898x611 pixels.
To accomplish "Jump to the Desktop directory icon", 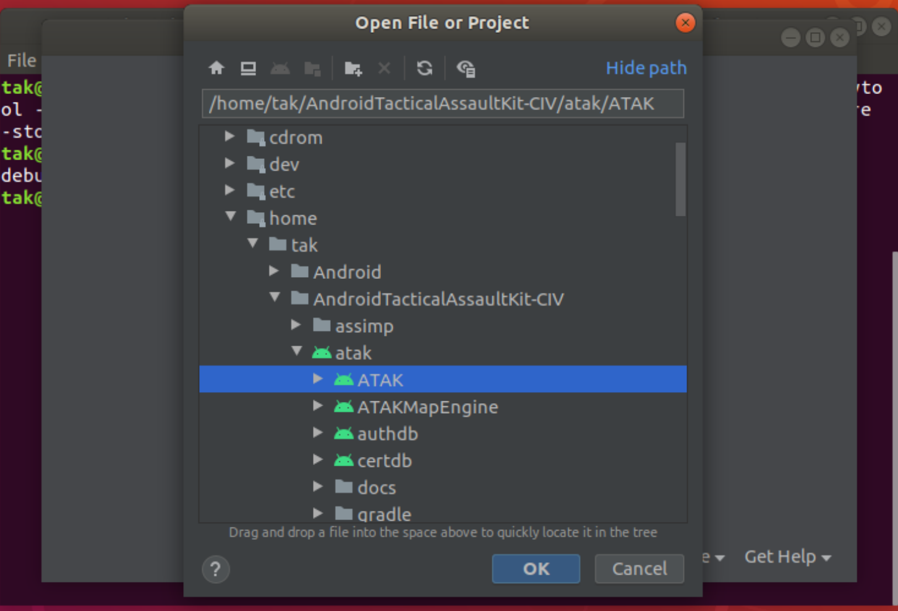I will (249, 68).
